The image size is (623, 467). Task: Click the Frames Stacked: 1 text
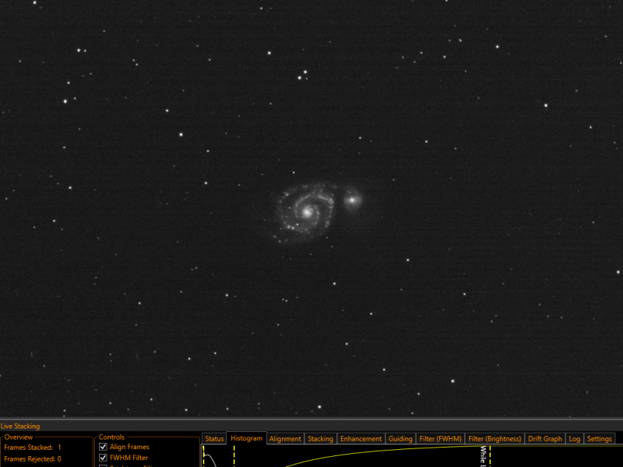33,447
